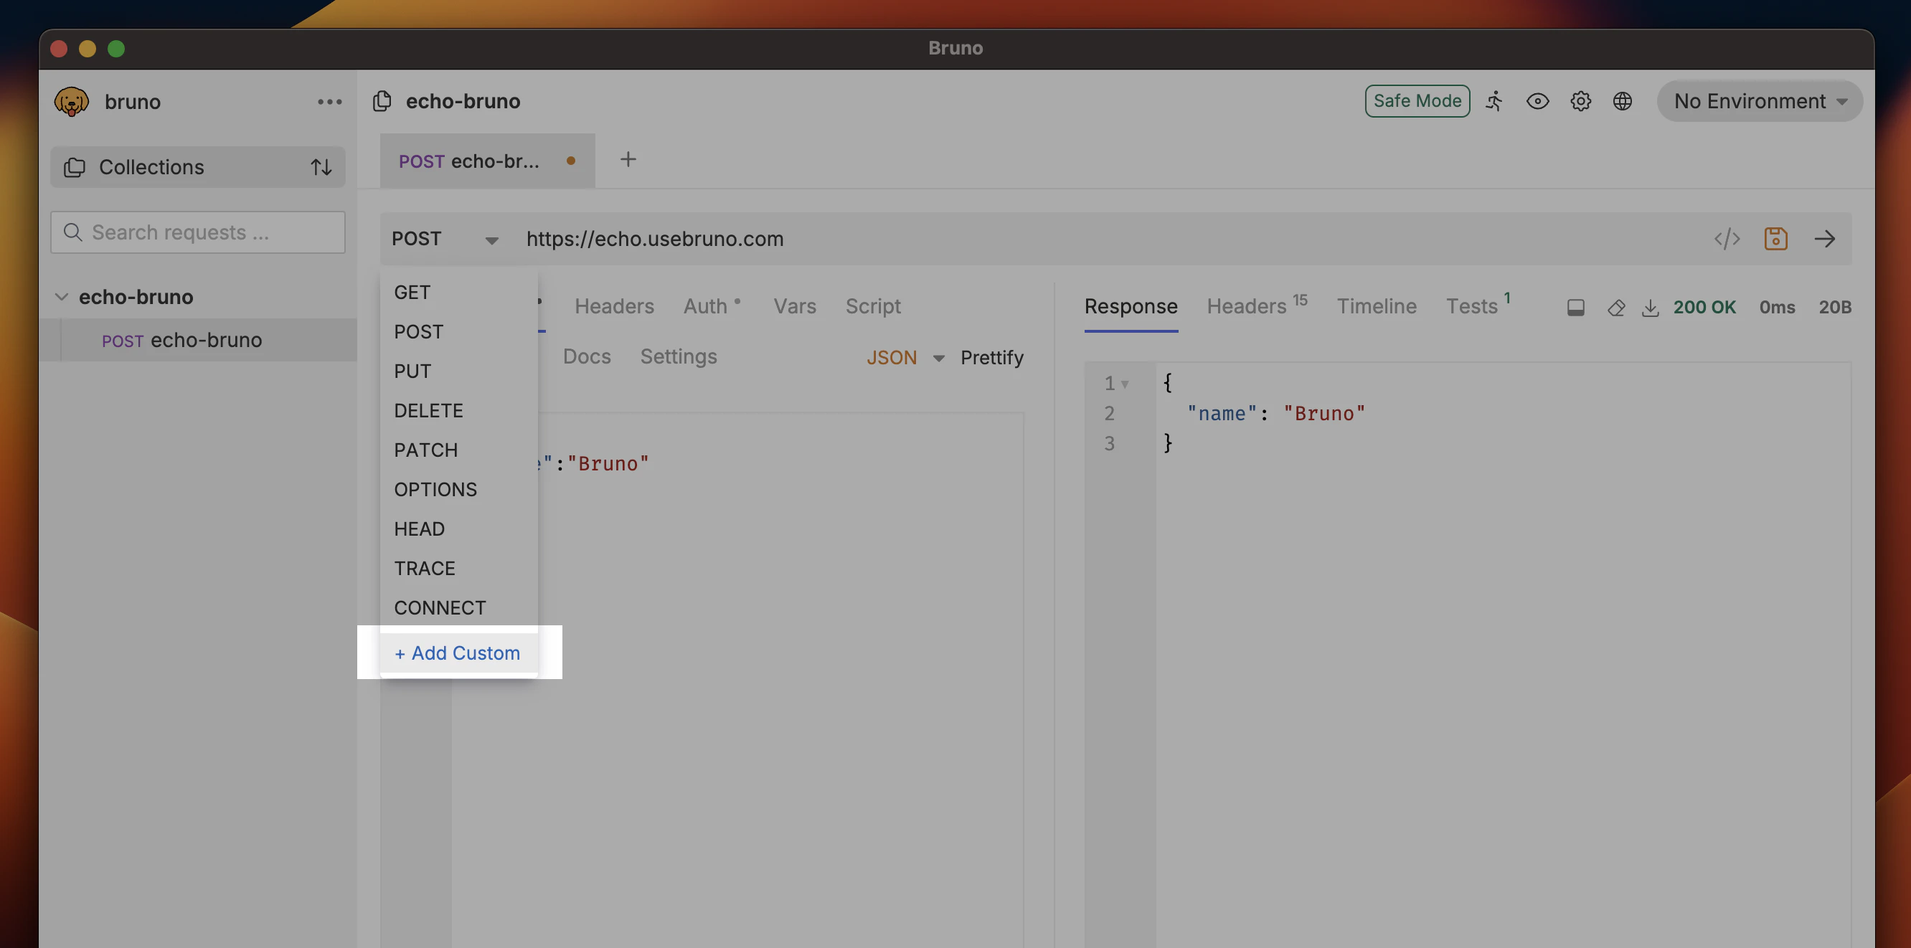Open the JSON body format dropdown
This screenshot has height=948, width=1911.
[x=904, y=357]
